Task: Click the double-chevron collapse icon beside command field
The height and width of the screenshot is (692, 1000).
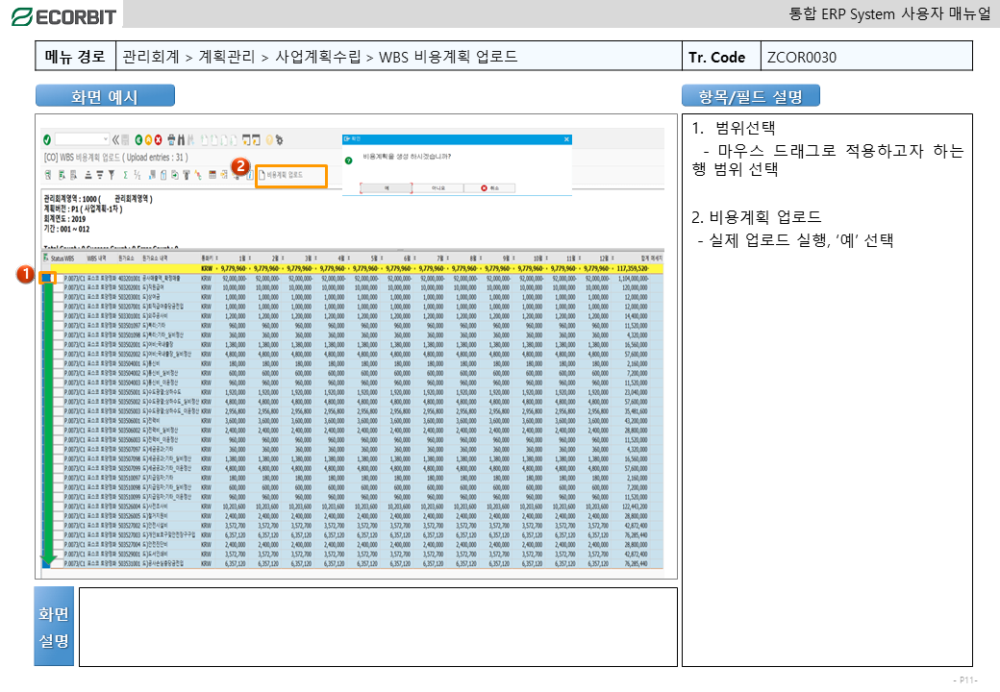Action: point(115,139)
